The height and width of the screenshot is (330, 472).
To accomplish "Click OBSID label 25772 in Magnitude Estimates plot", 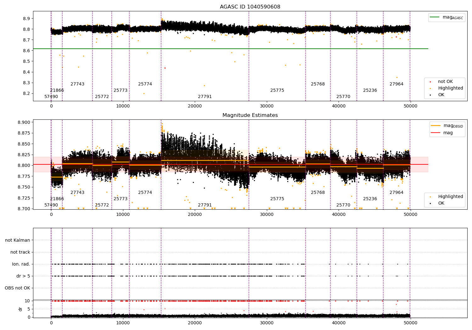I will coord(102,205).
